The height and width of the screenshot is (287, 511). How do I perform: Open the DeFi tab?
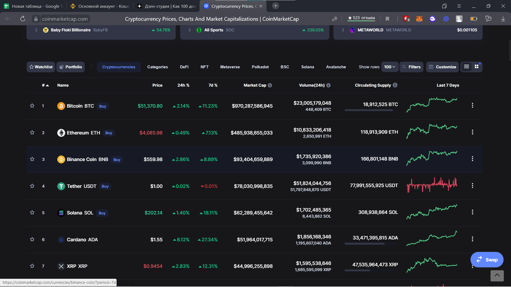(x=184, y=67)
